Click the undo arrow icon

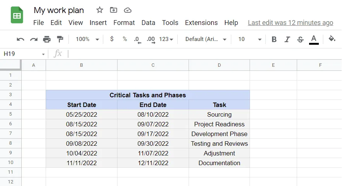click(x=21, y=39)
